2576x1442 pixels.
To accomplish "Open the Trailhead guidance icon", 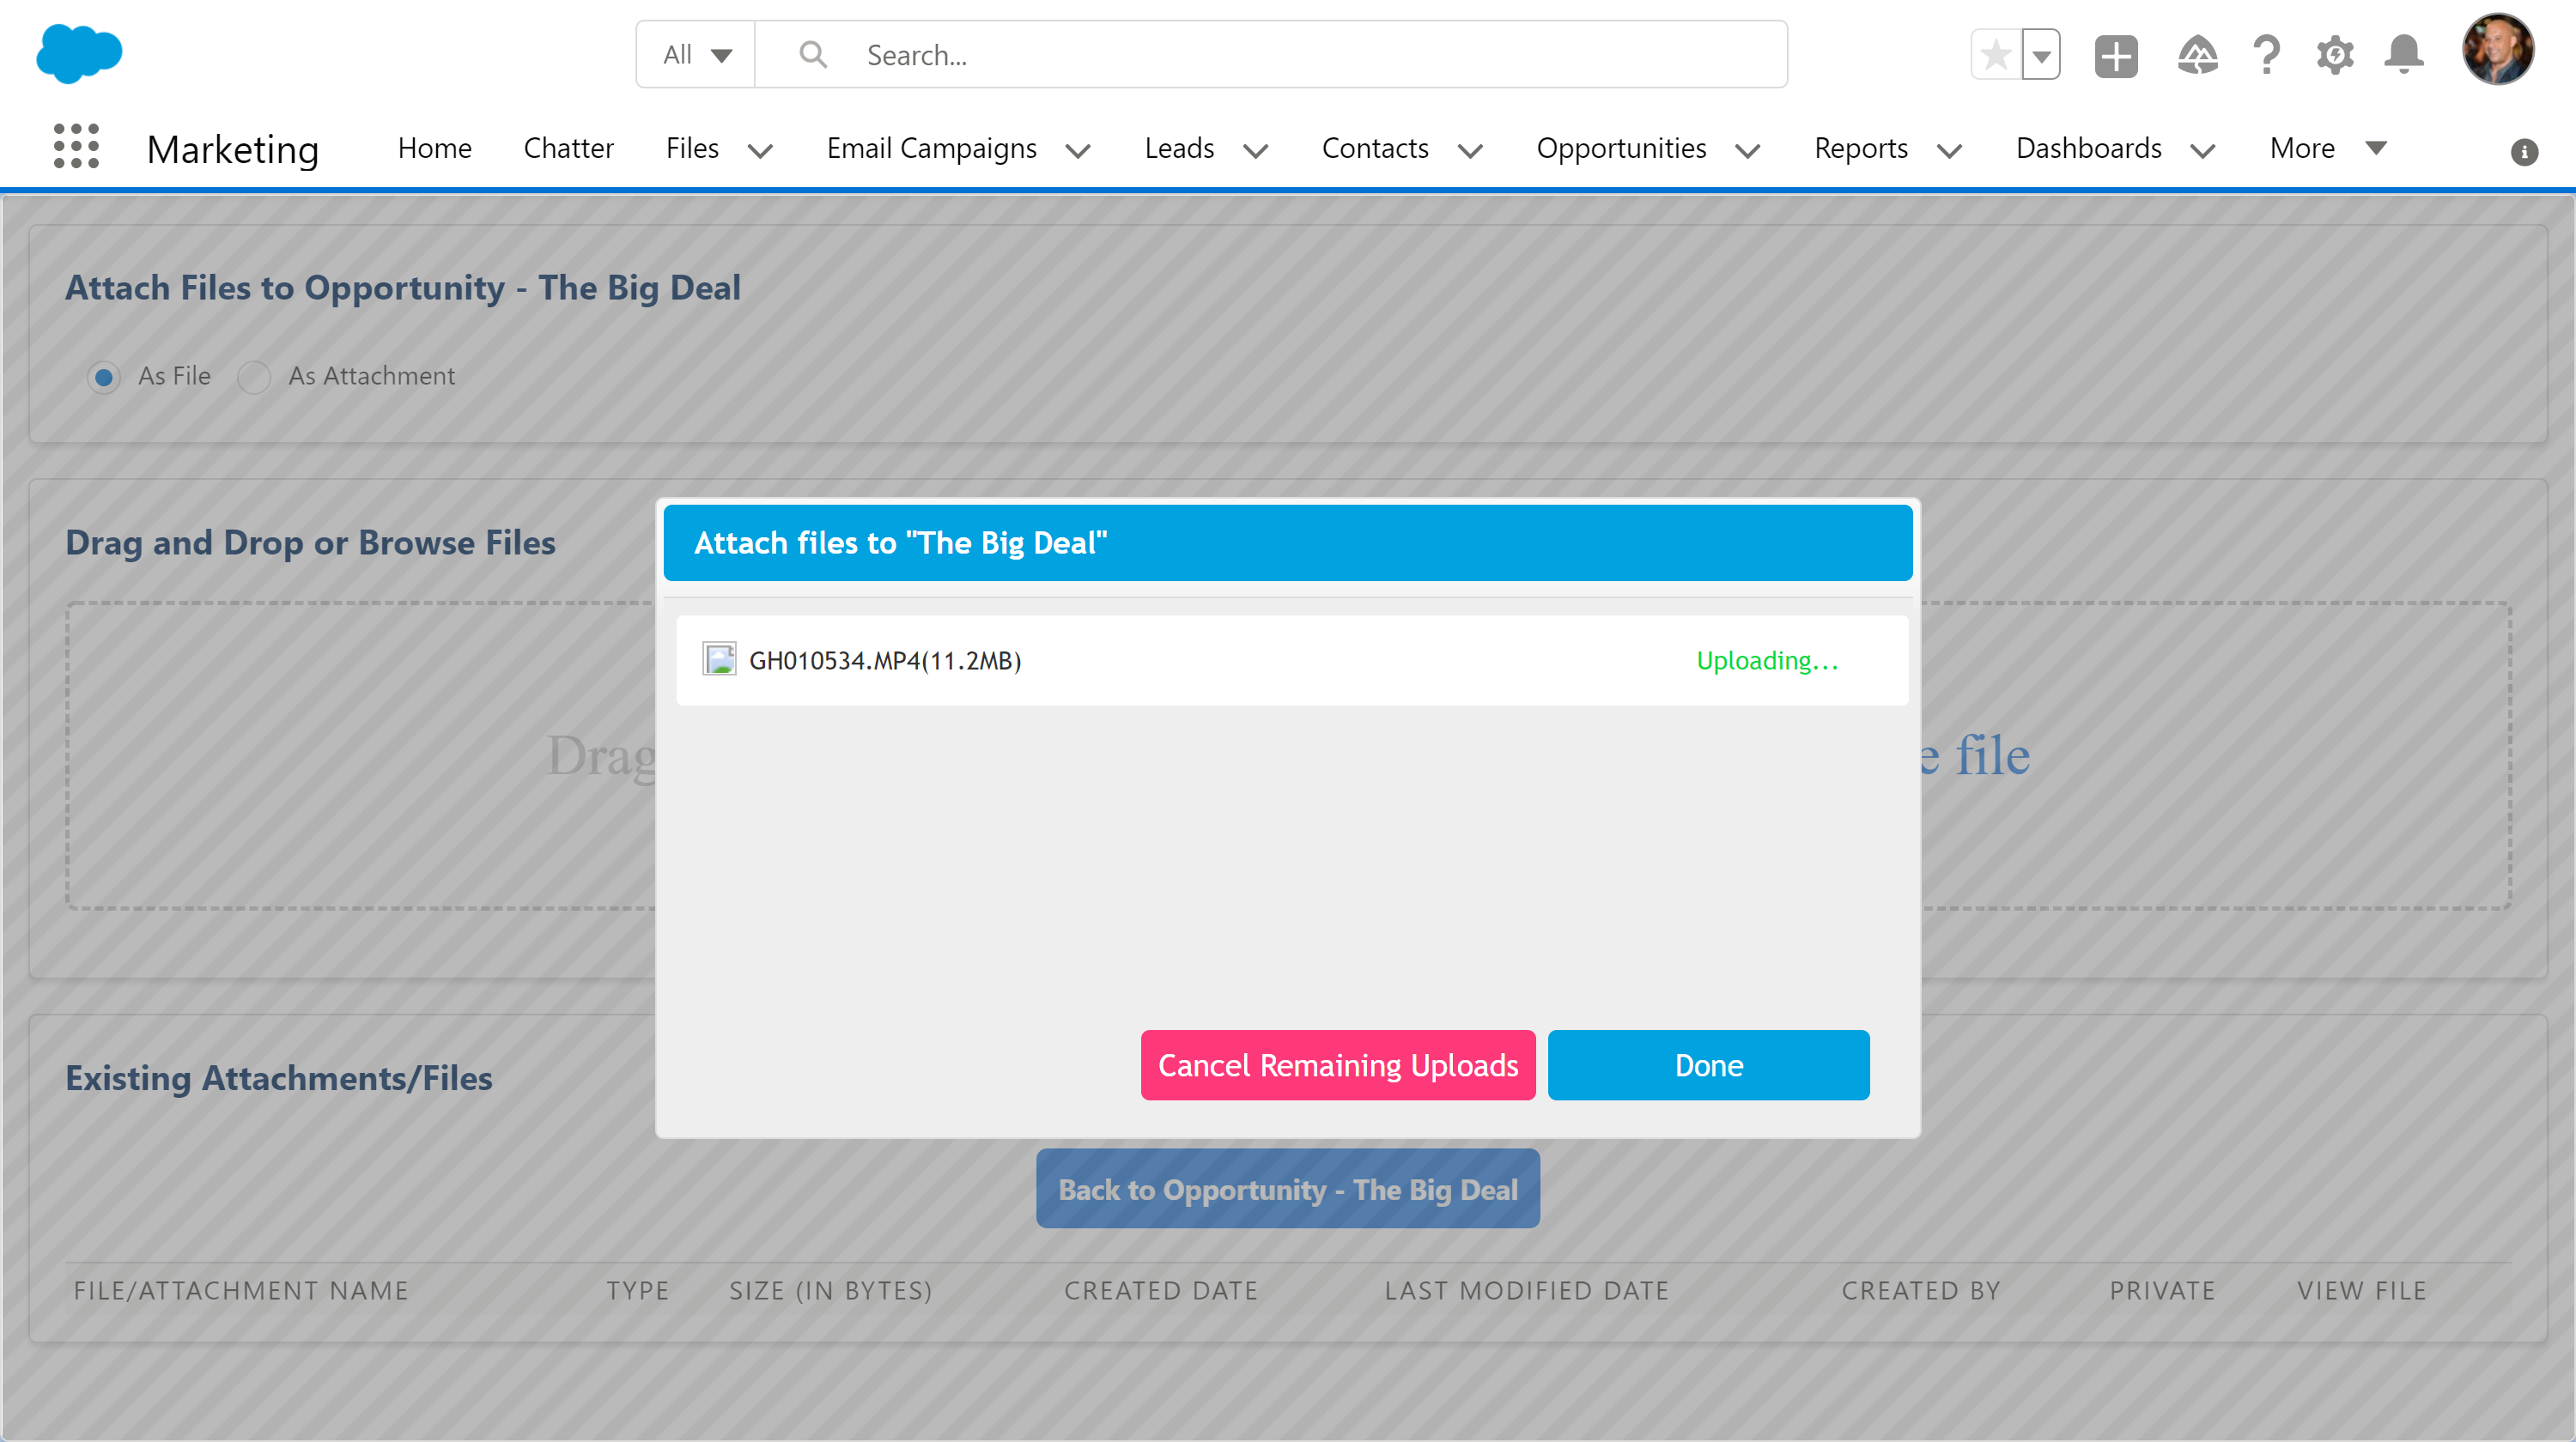I will 2197,55.
